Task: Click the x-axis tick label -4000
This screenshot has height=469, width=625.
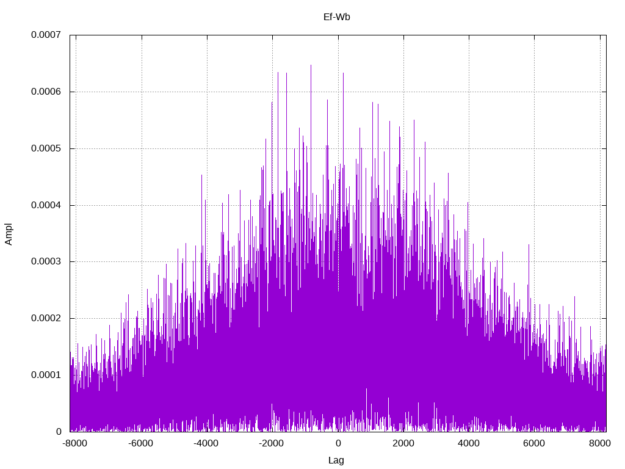Action: pos(206,443)
